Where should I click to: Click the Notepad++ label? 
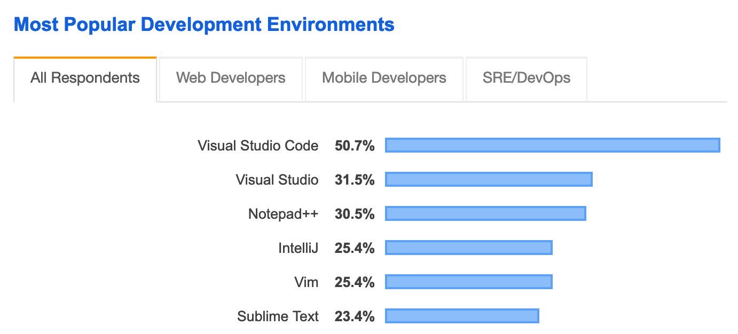pos(284,214)
